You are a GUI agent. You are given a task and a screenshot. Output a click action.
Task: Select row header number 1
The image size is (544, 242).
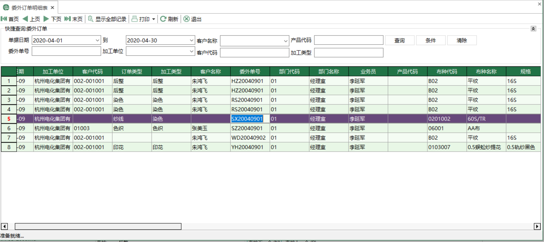pos(9,81)
